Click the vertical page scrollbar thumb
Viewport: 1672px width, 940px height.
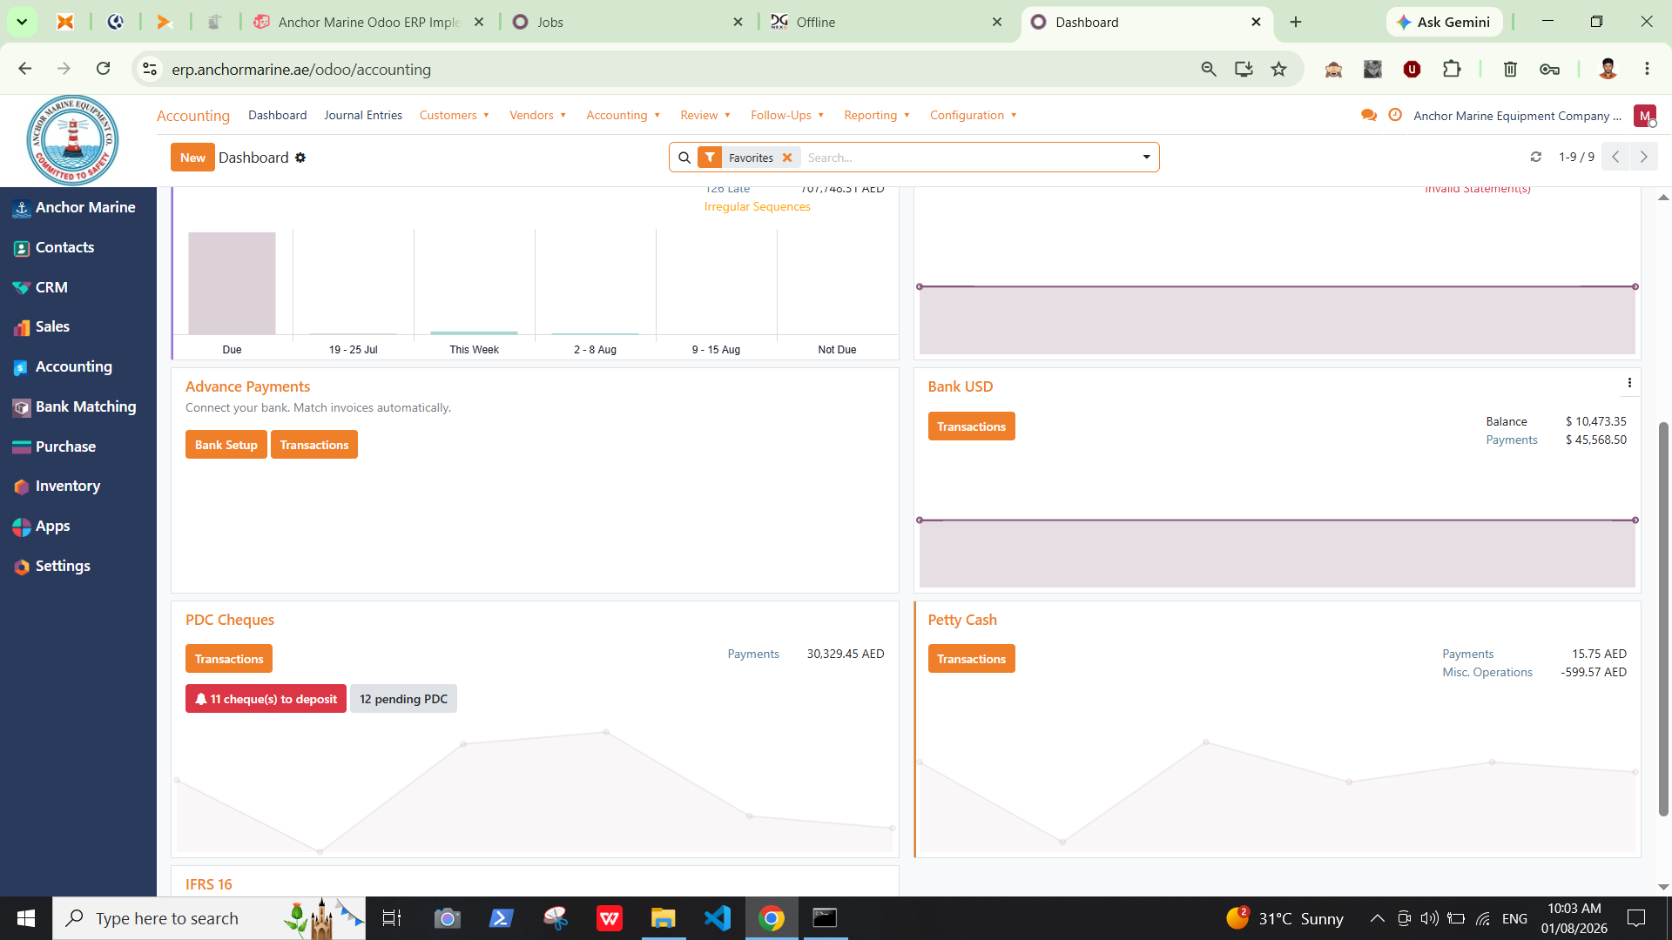1663,619
